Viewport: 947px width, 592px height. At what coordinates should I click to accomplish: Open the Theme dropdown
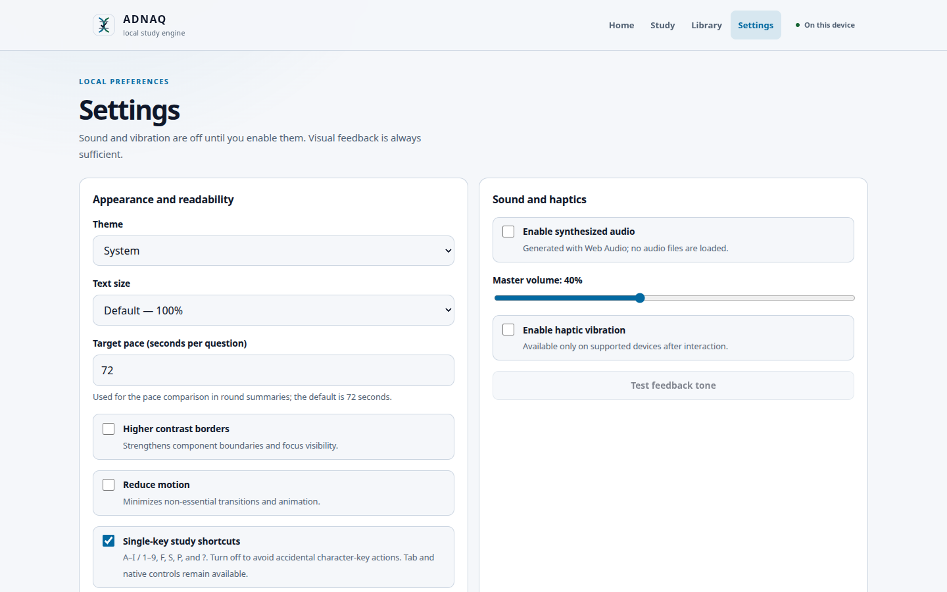(274, 251)
